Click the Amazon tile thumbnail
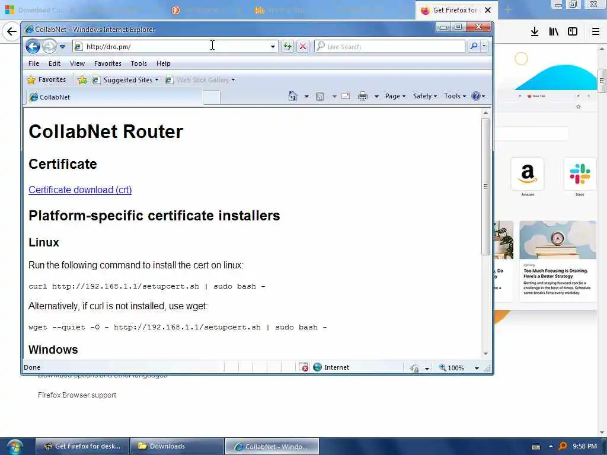The image size is (607, 455). pyautogui.click(x=527, y=174)
